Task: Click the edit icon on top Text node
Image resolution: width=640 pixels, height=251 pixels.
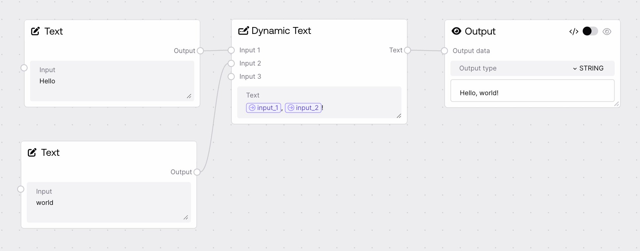Action: [35, 31]
